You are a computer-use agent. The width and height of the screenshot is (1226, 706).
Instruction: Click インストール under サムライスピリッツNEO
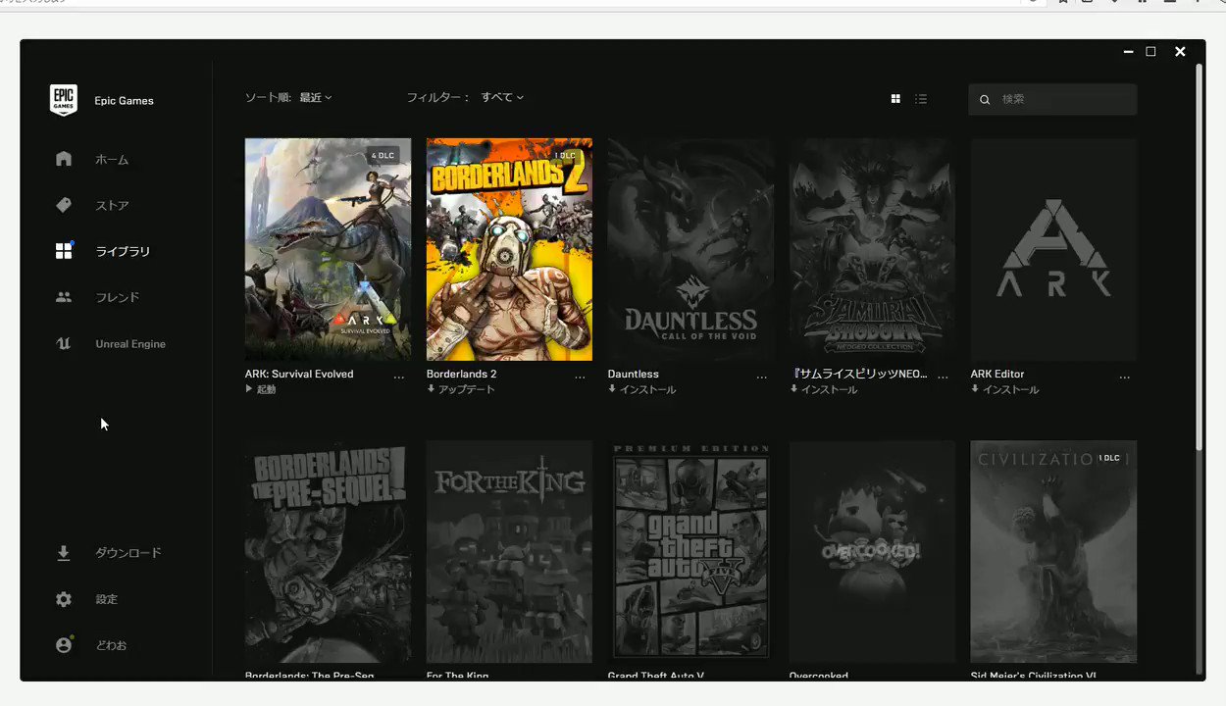click(824, 389)
